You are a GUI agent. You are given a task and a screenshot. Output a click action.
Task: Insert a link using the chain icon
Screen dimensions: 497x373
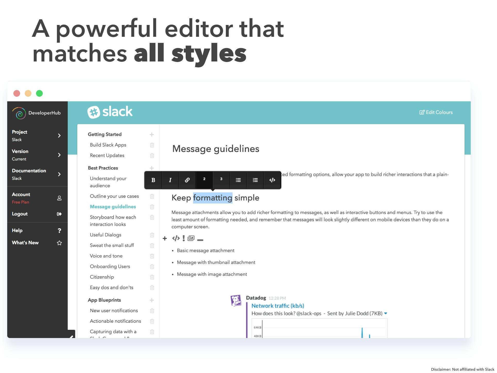187,180
